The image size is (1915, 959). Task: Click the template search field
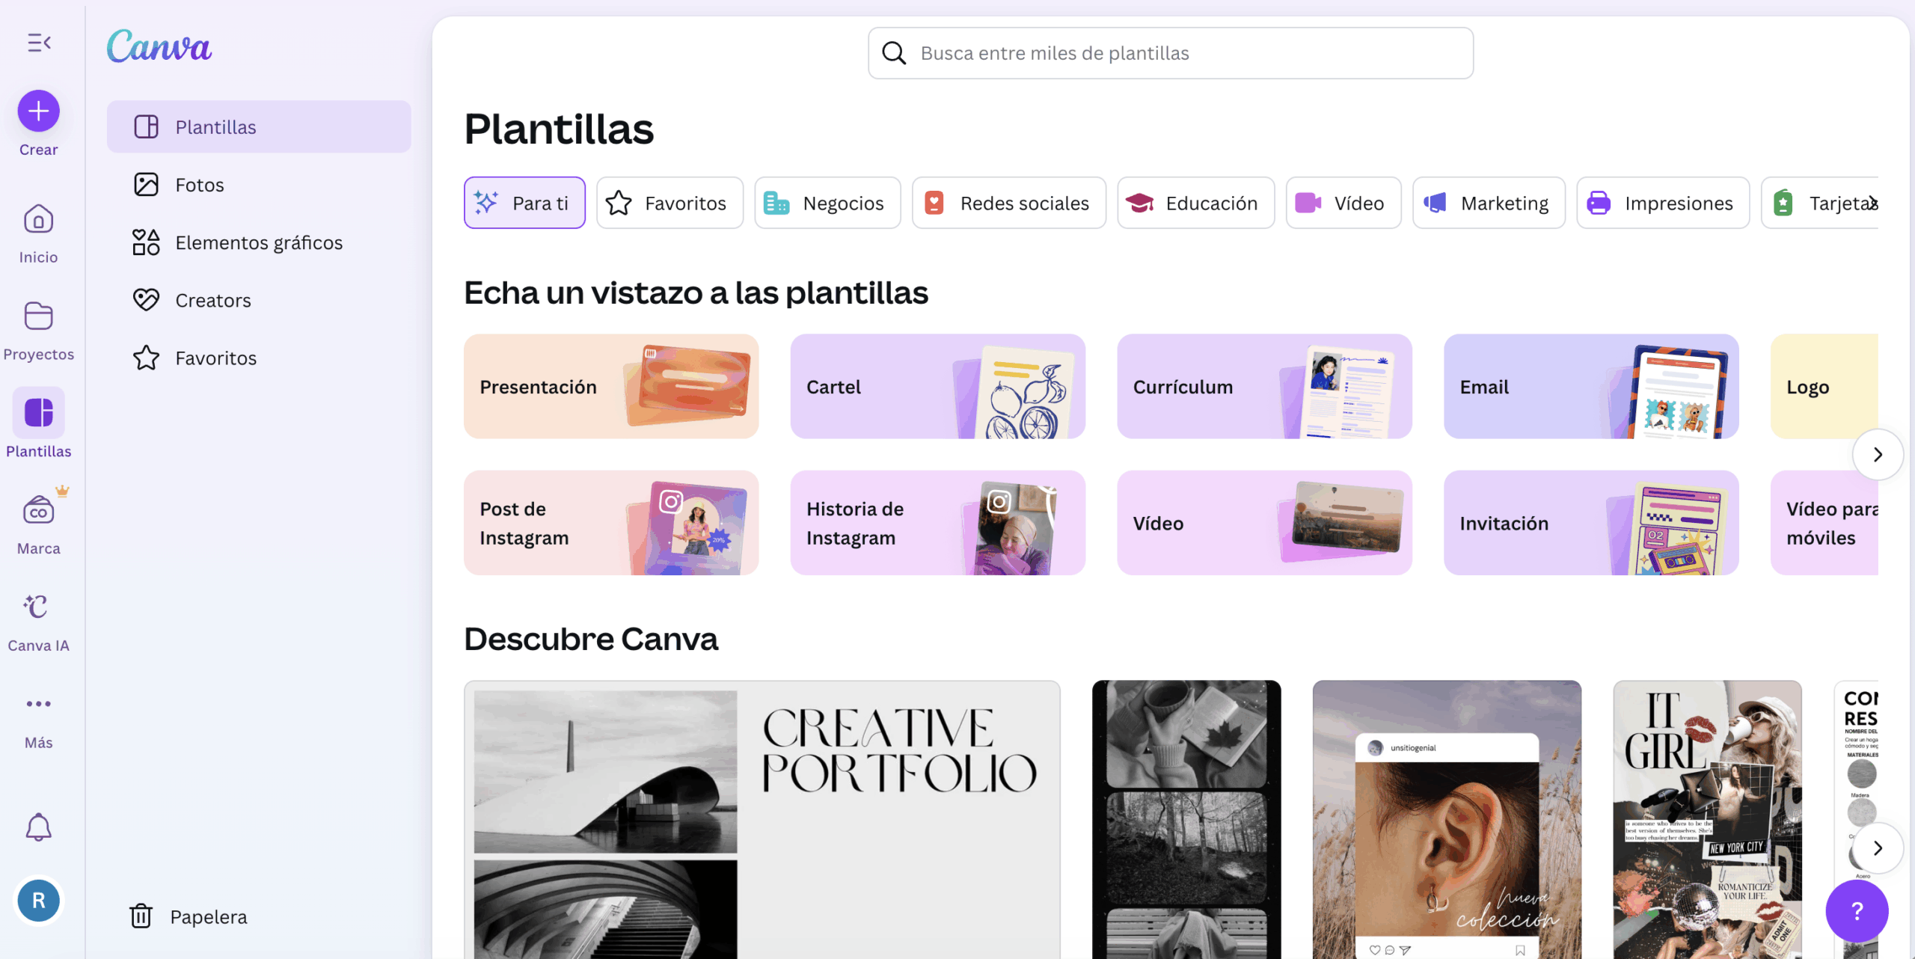[1171, 54]
